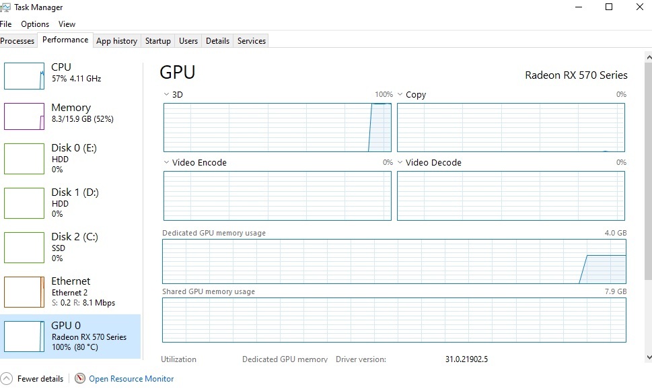This screenshot has width=652, height=389.
Task: Go to the Services tab
Action: point(252,41)
